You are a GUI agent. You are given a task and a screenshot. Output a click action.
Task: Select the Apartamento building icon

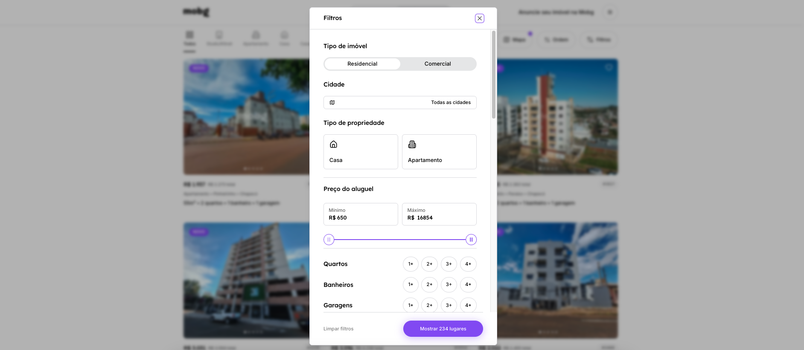(x=412, y=145)
